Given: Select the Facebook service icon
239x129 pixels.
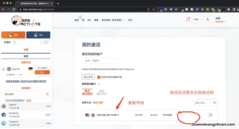Looking at the screenshot, I should point(4,115).
